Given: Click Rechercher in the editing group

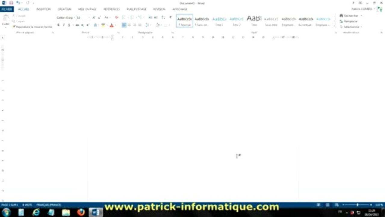Looking at the screenshot, I should pos(349,16).
